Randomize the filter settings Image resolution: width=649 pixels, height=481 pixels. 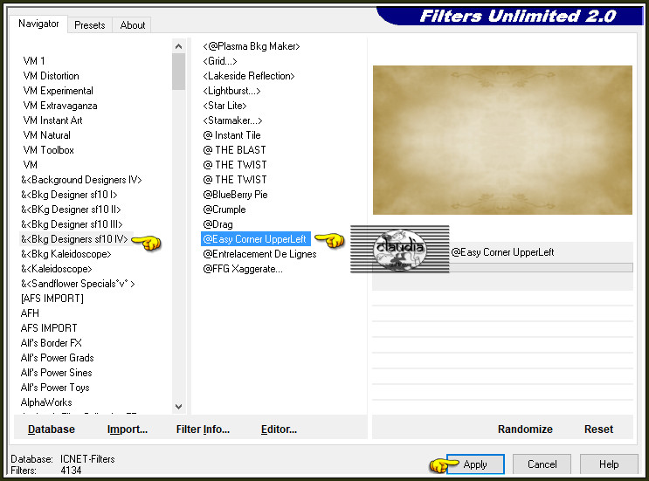coord(525,429)
